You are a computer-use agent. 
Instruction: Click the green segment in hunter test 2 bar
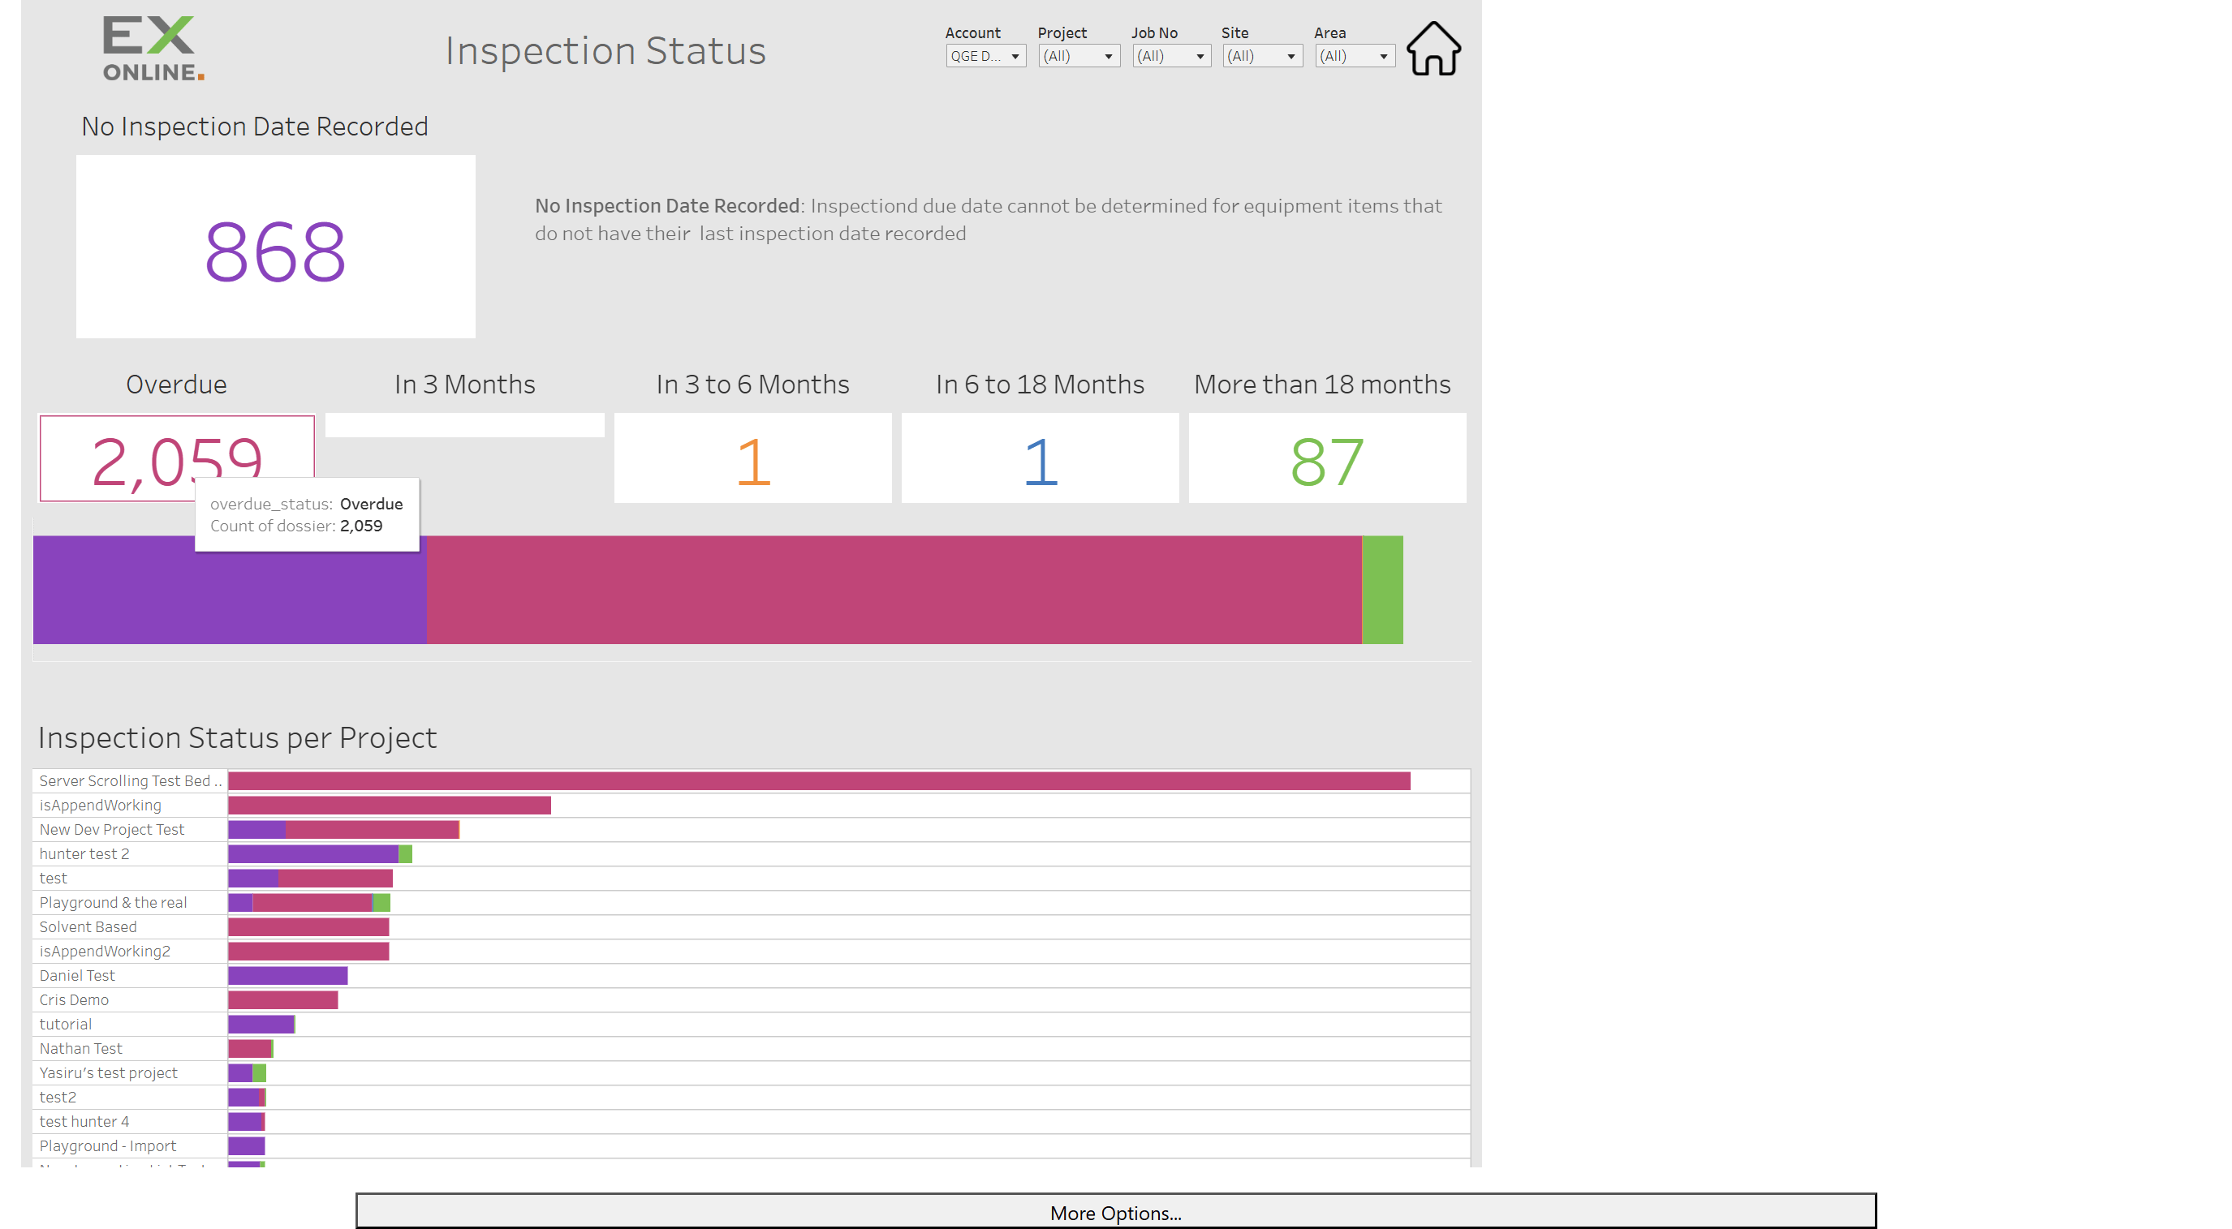pos(405,853)
